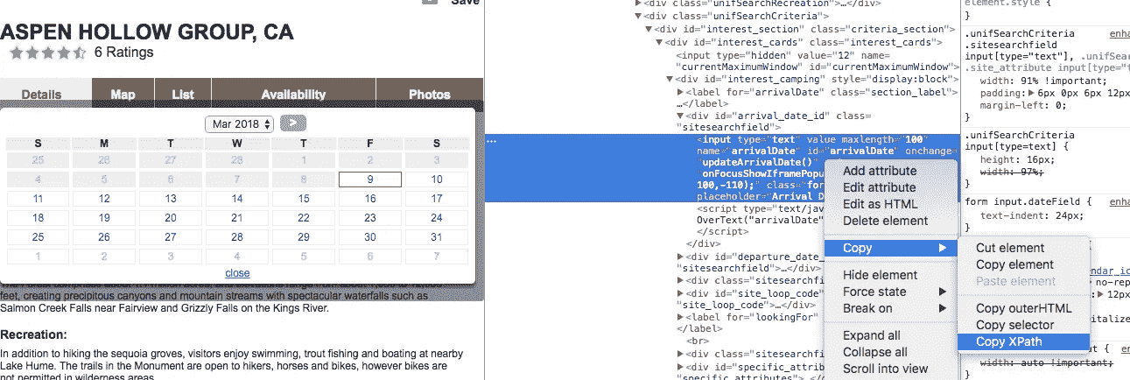Advance calendar to next month arrow button
The width and height of the screenshot is (1130, 380).
click(293, 123)
